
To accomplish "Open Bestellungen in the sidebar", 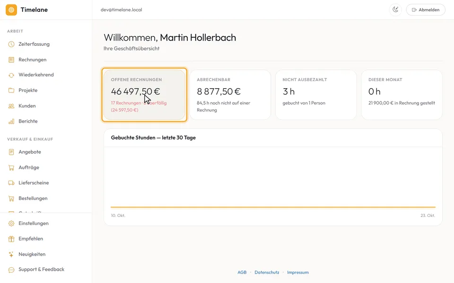I will tap(33, 199).
